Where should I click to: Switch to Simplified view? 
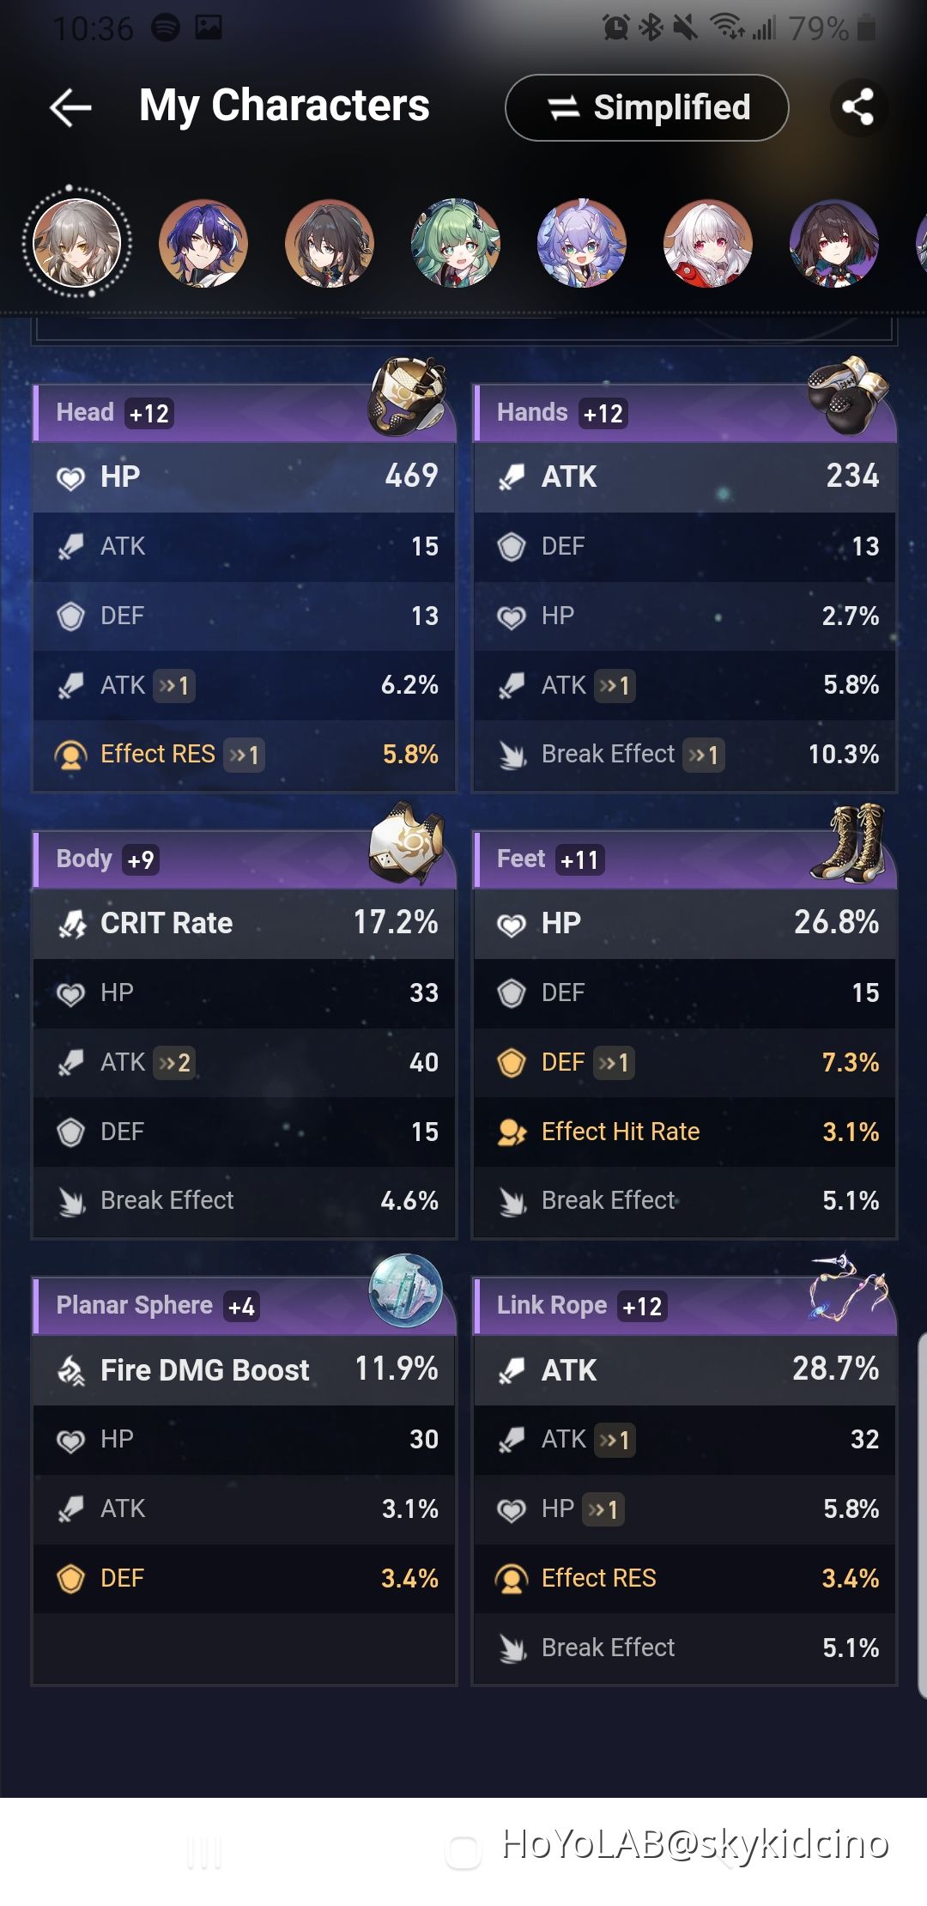coord(648,106)
